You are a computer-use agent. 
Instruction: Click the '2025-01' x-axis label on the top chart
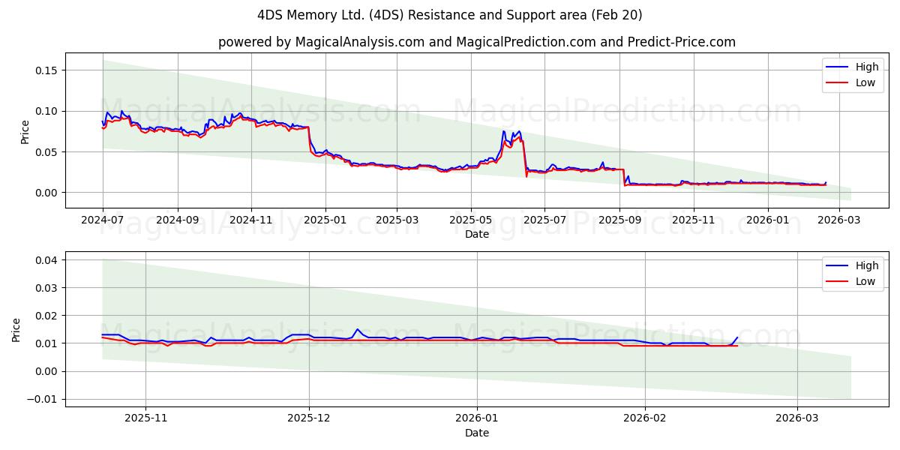tap(325, 220)
